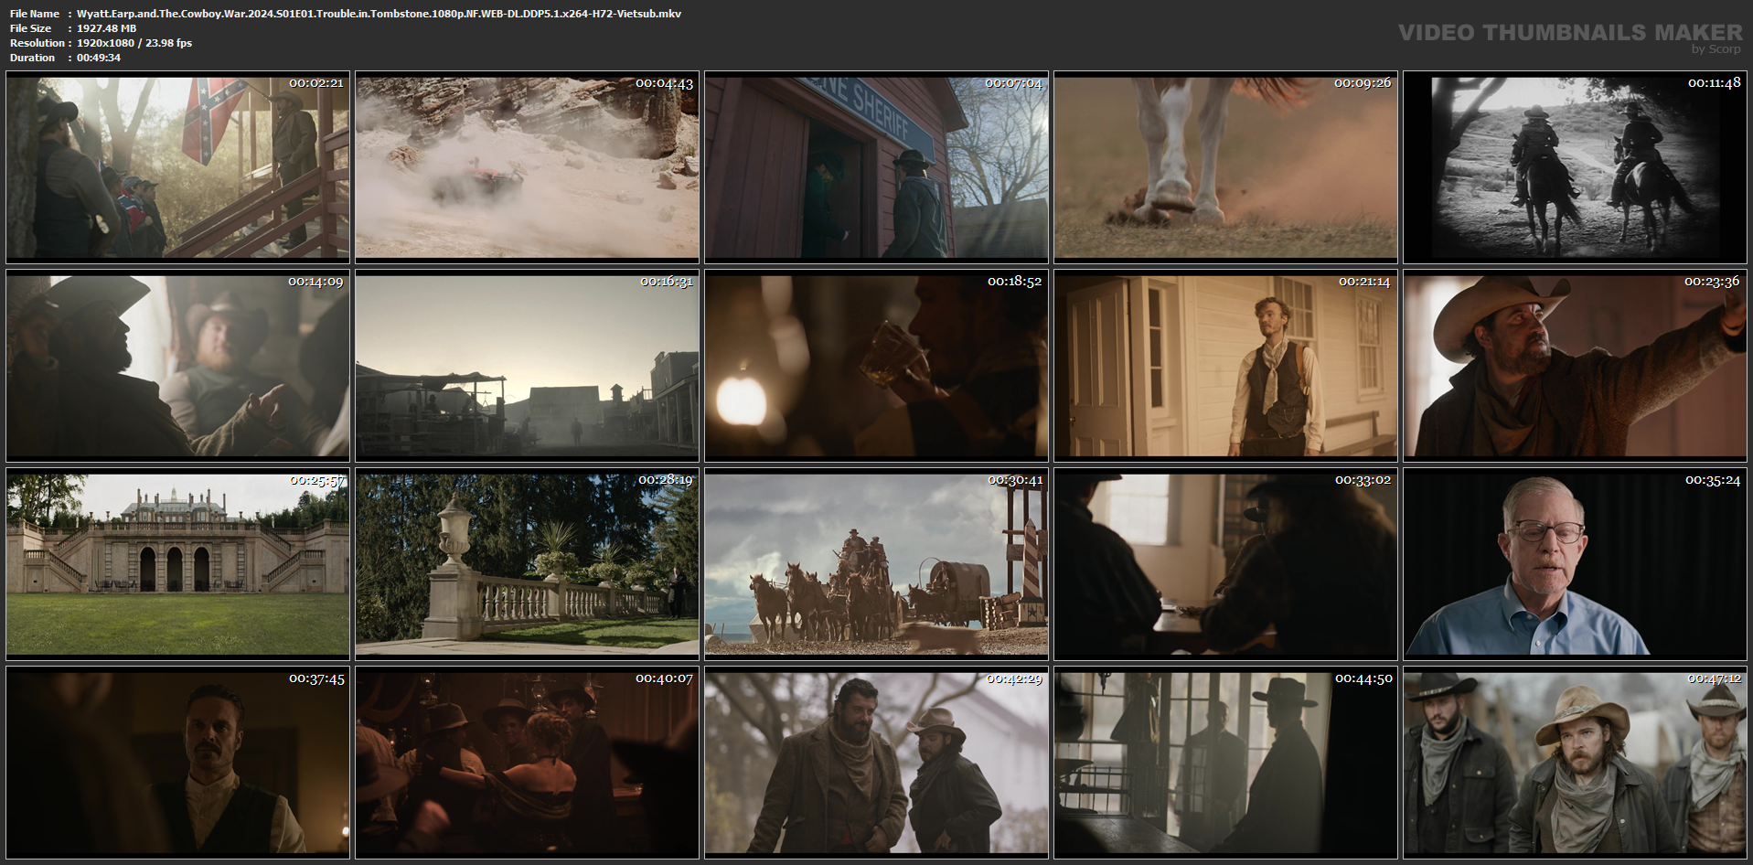Open the thumbnail at 00:21:14
Image resolution: width=1753 pixels, height=865 pixels.
click(1225, 366)
